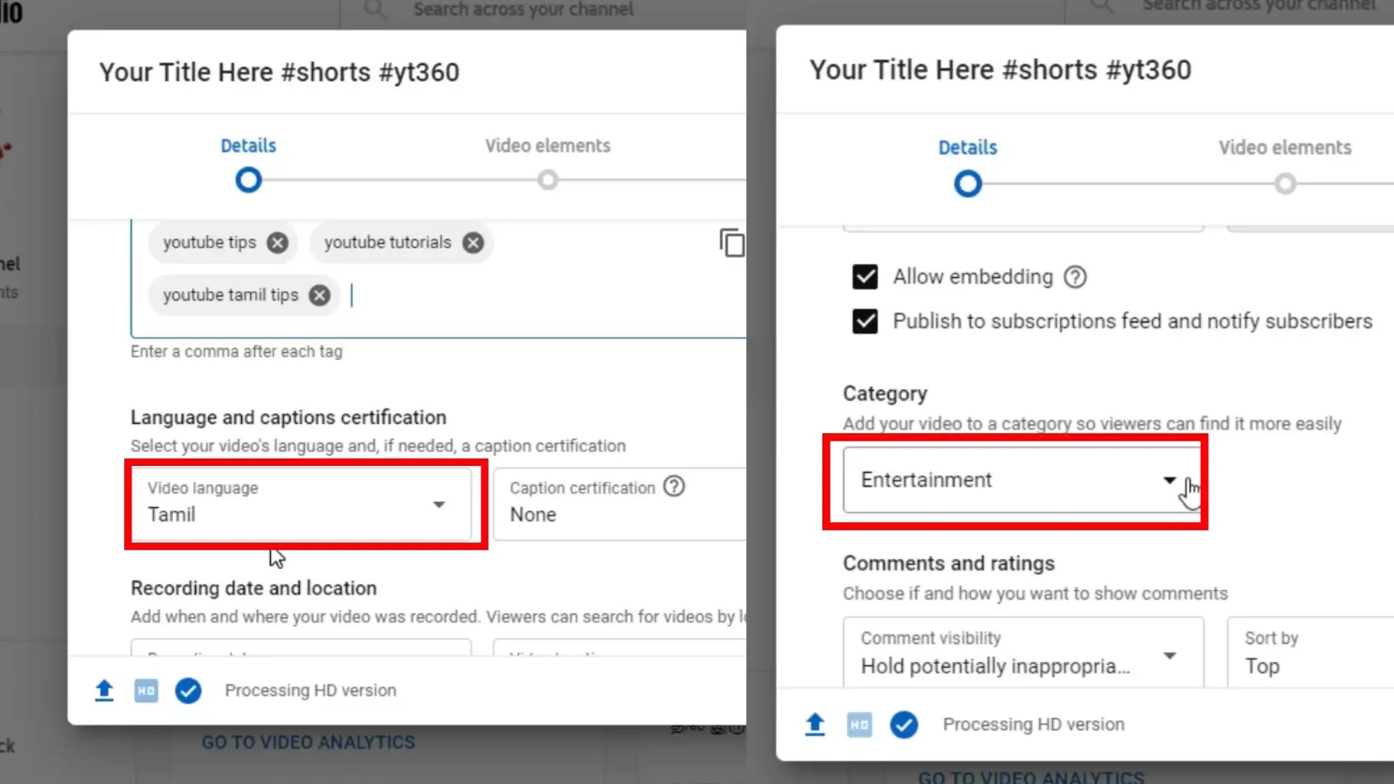Remove the 'youtube tamil tips' tag
Image resolution: width=1394 pixels, height=784 pixels.
(319, 295)
